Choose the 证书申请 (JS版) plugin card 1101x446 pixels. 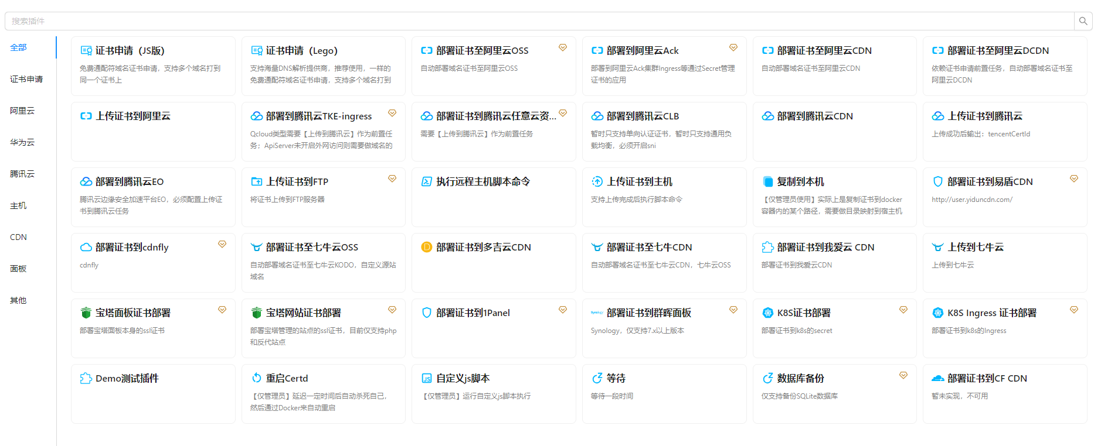[x=153, y=66]
